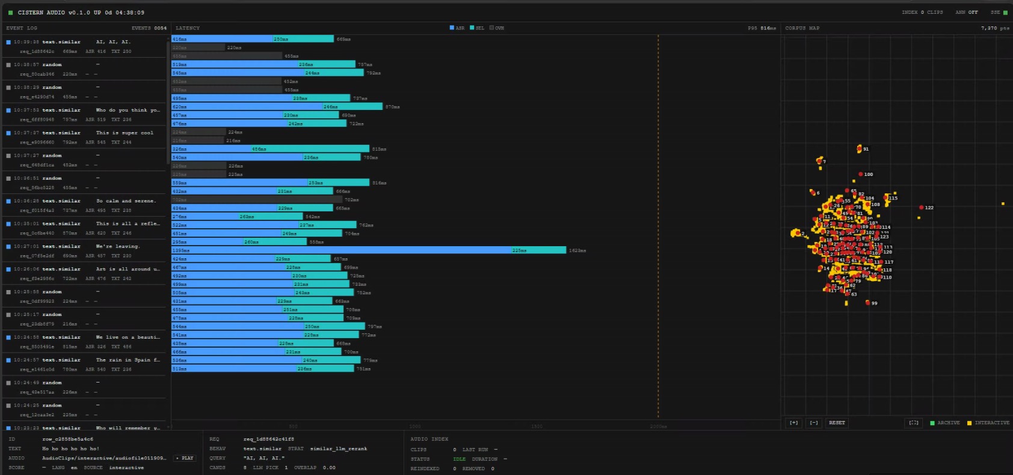The height and width of the screenshot is (475, 1013).
Task: Toggle the ANN OFF switch
Action: coord(967,12)
